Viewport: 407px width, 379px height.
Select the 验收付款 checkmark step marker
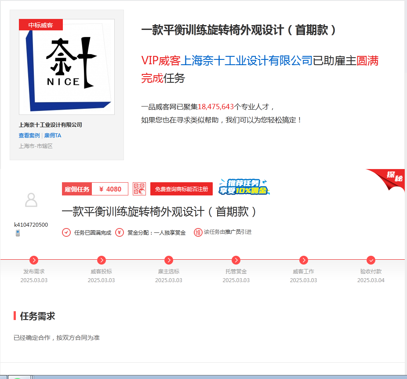(371, 260)
